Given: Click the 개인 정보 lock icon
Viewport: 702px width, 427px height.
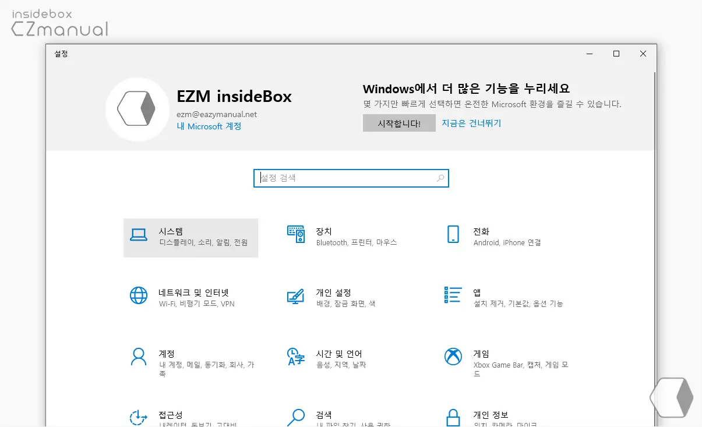Looking at the screenshot, I should (x=453, y=417).
